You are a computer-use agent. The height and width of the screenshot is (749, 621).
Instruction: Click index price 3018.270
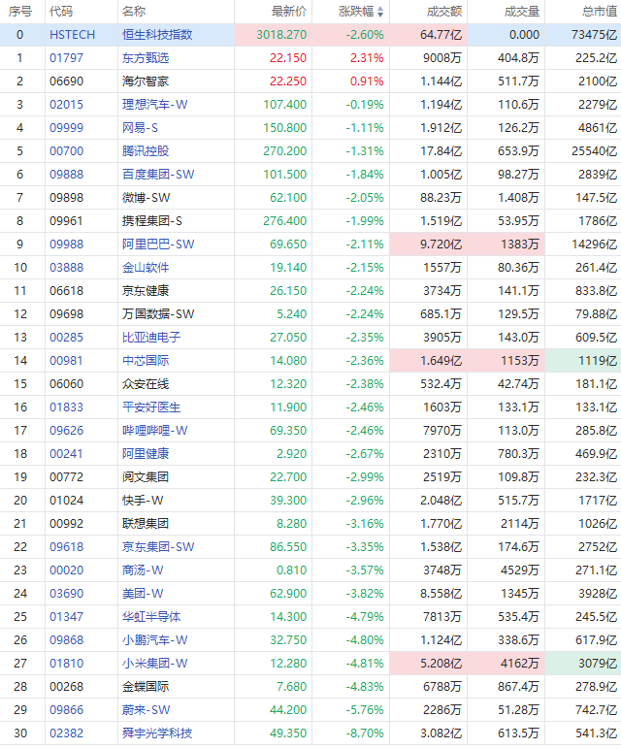pos(281,35)
